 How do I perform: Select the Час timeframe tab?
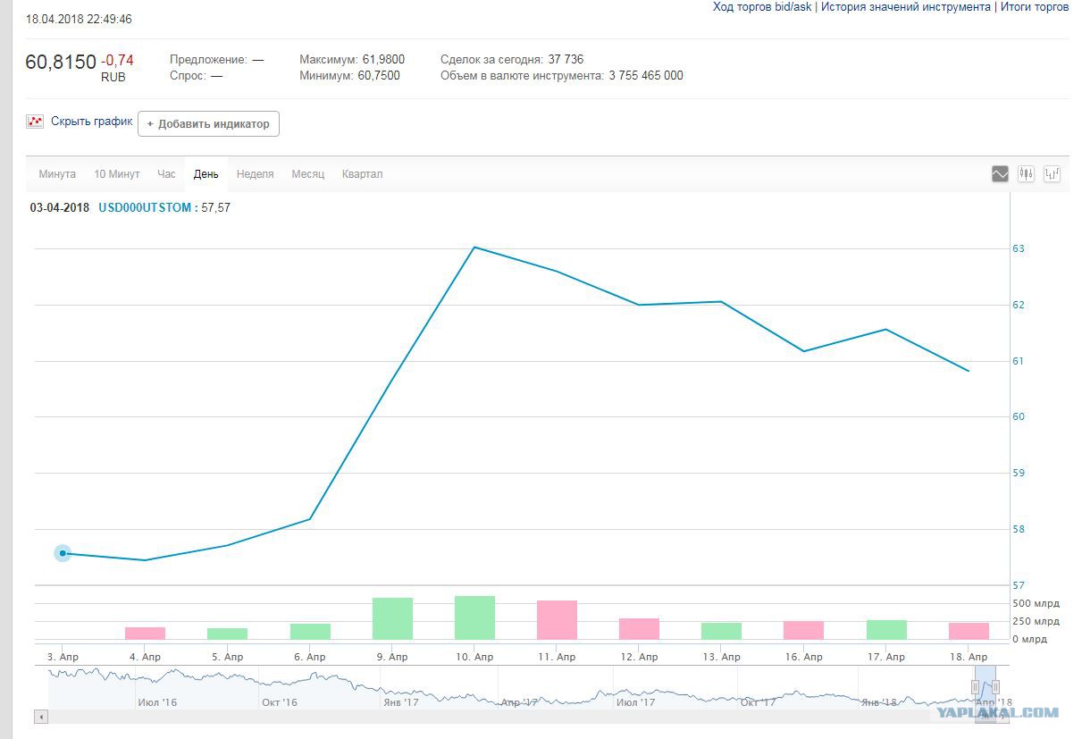pyautogui.click(x=166, y=174)
